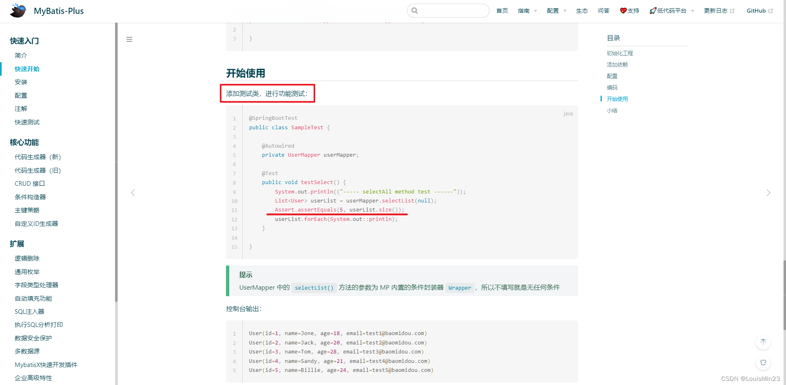Click the MyBatis-Plus site title
Image resolution: width=786 pixels, height=385 pixels.
(59, 11)
